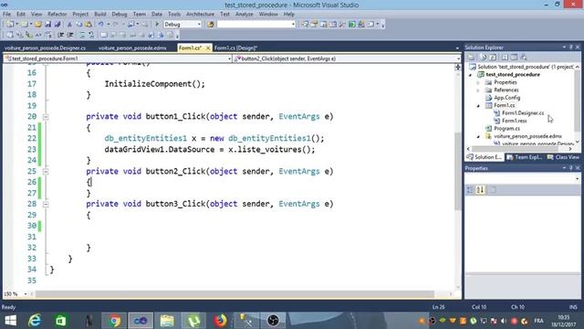
Task: Click View Class Diagram icon in Solution Explorer
Action: (x=524, y=57)
